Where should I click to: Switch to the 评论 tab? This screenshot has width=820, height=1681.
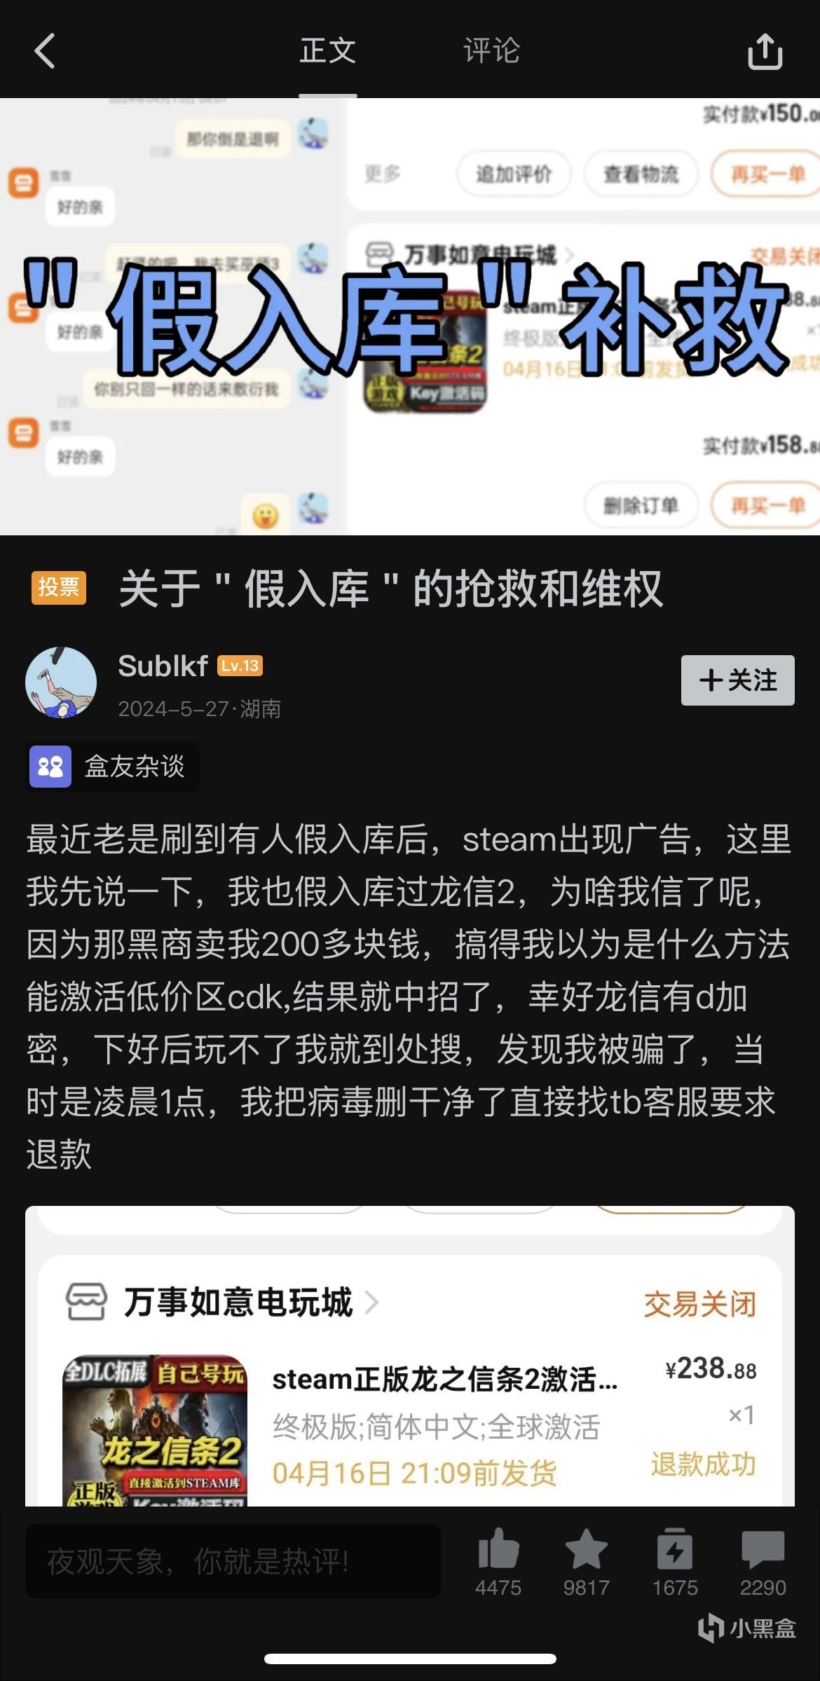491,51
